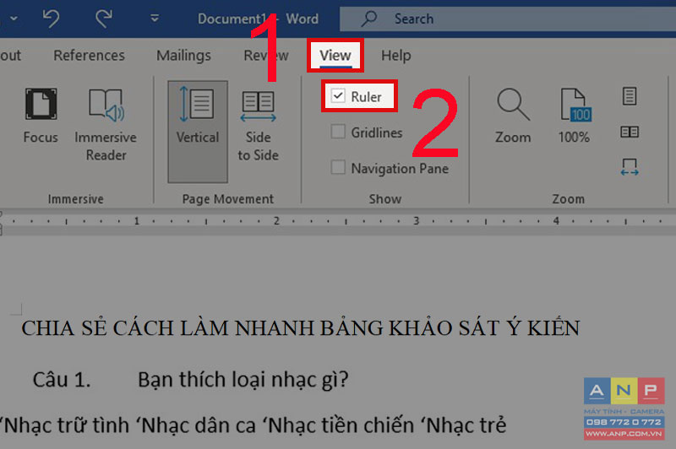Screen dimensions: 676x449
Task: Click the search magnifier icon
Action: tap(369, 19)
